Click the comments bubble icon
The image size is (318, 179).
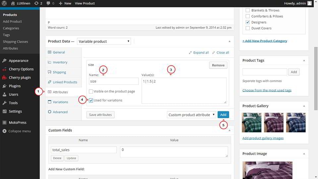click(x=49, y=3)
